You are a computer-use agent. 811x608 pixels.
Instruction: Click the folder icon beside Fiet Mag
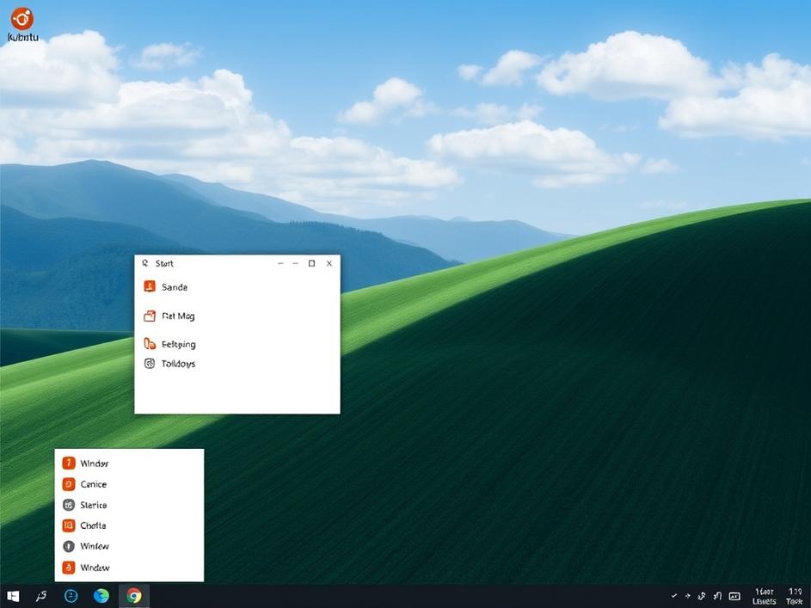150,316
